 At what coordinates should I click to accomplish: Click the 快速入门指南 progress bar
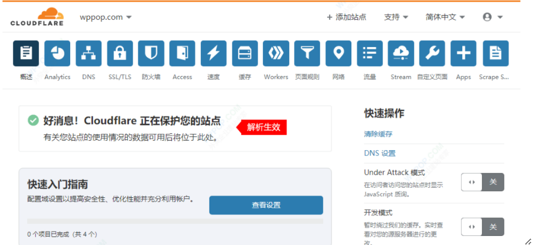click(x=175, y=221)
